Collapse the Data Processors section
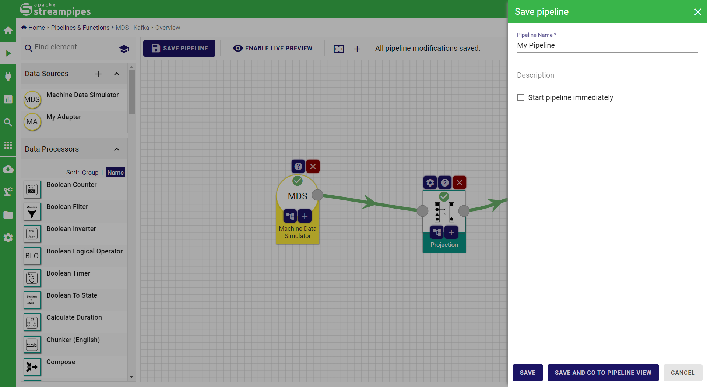 click(117, 149)
